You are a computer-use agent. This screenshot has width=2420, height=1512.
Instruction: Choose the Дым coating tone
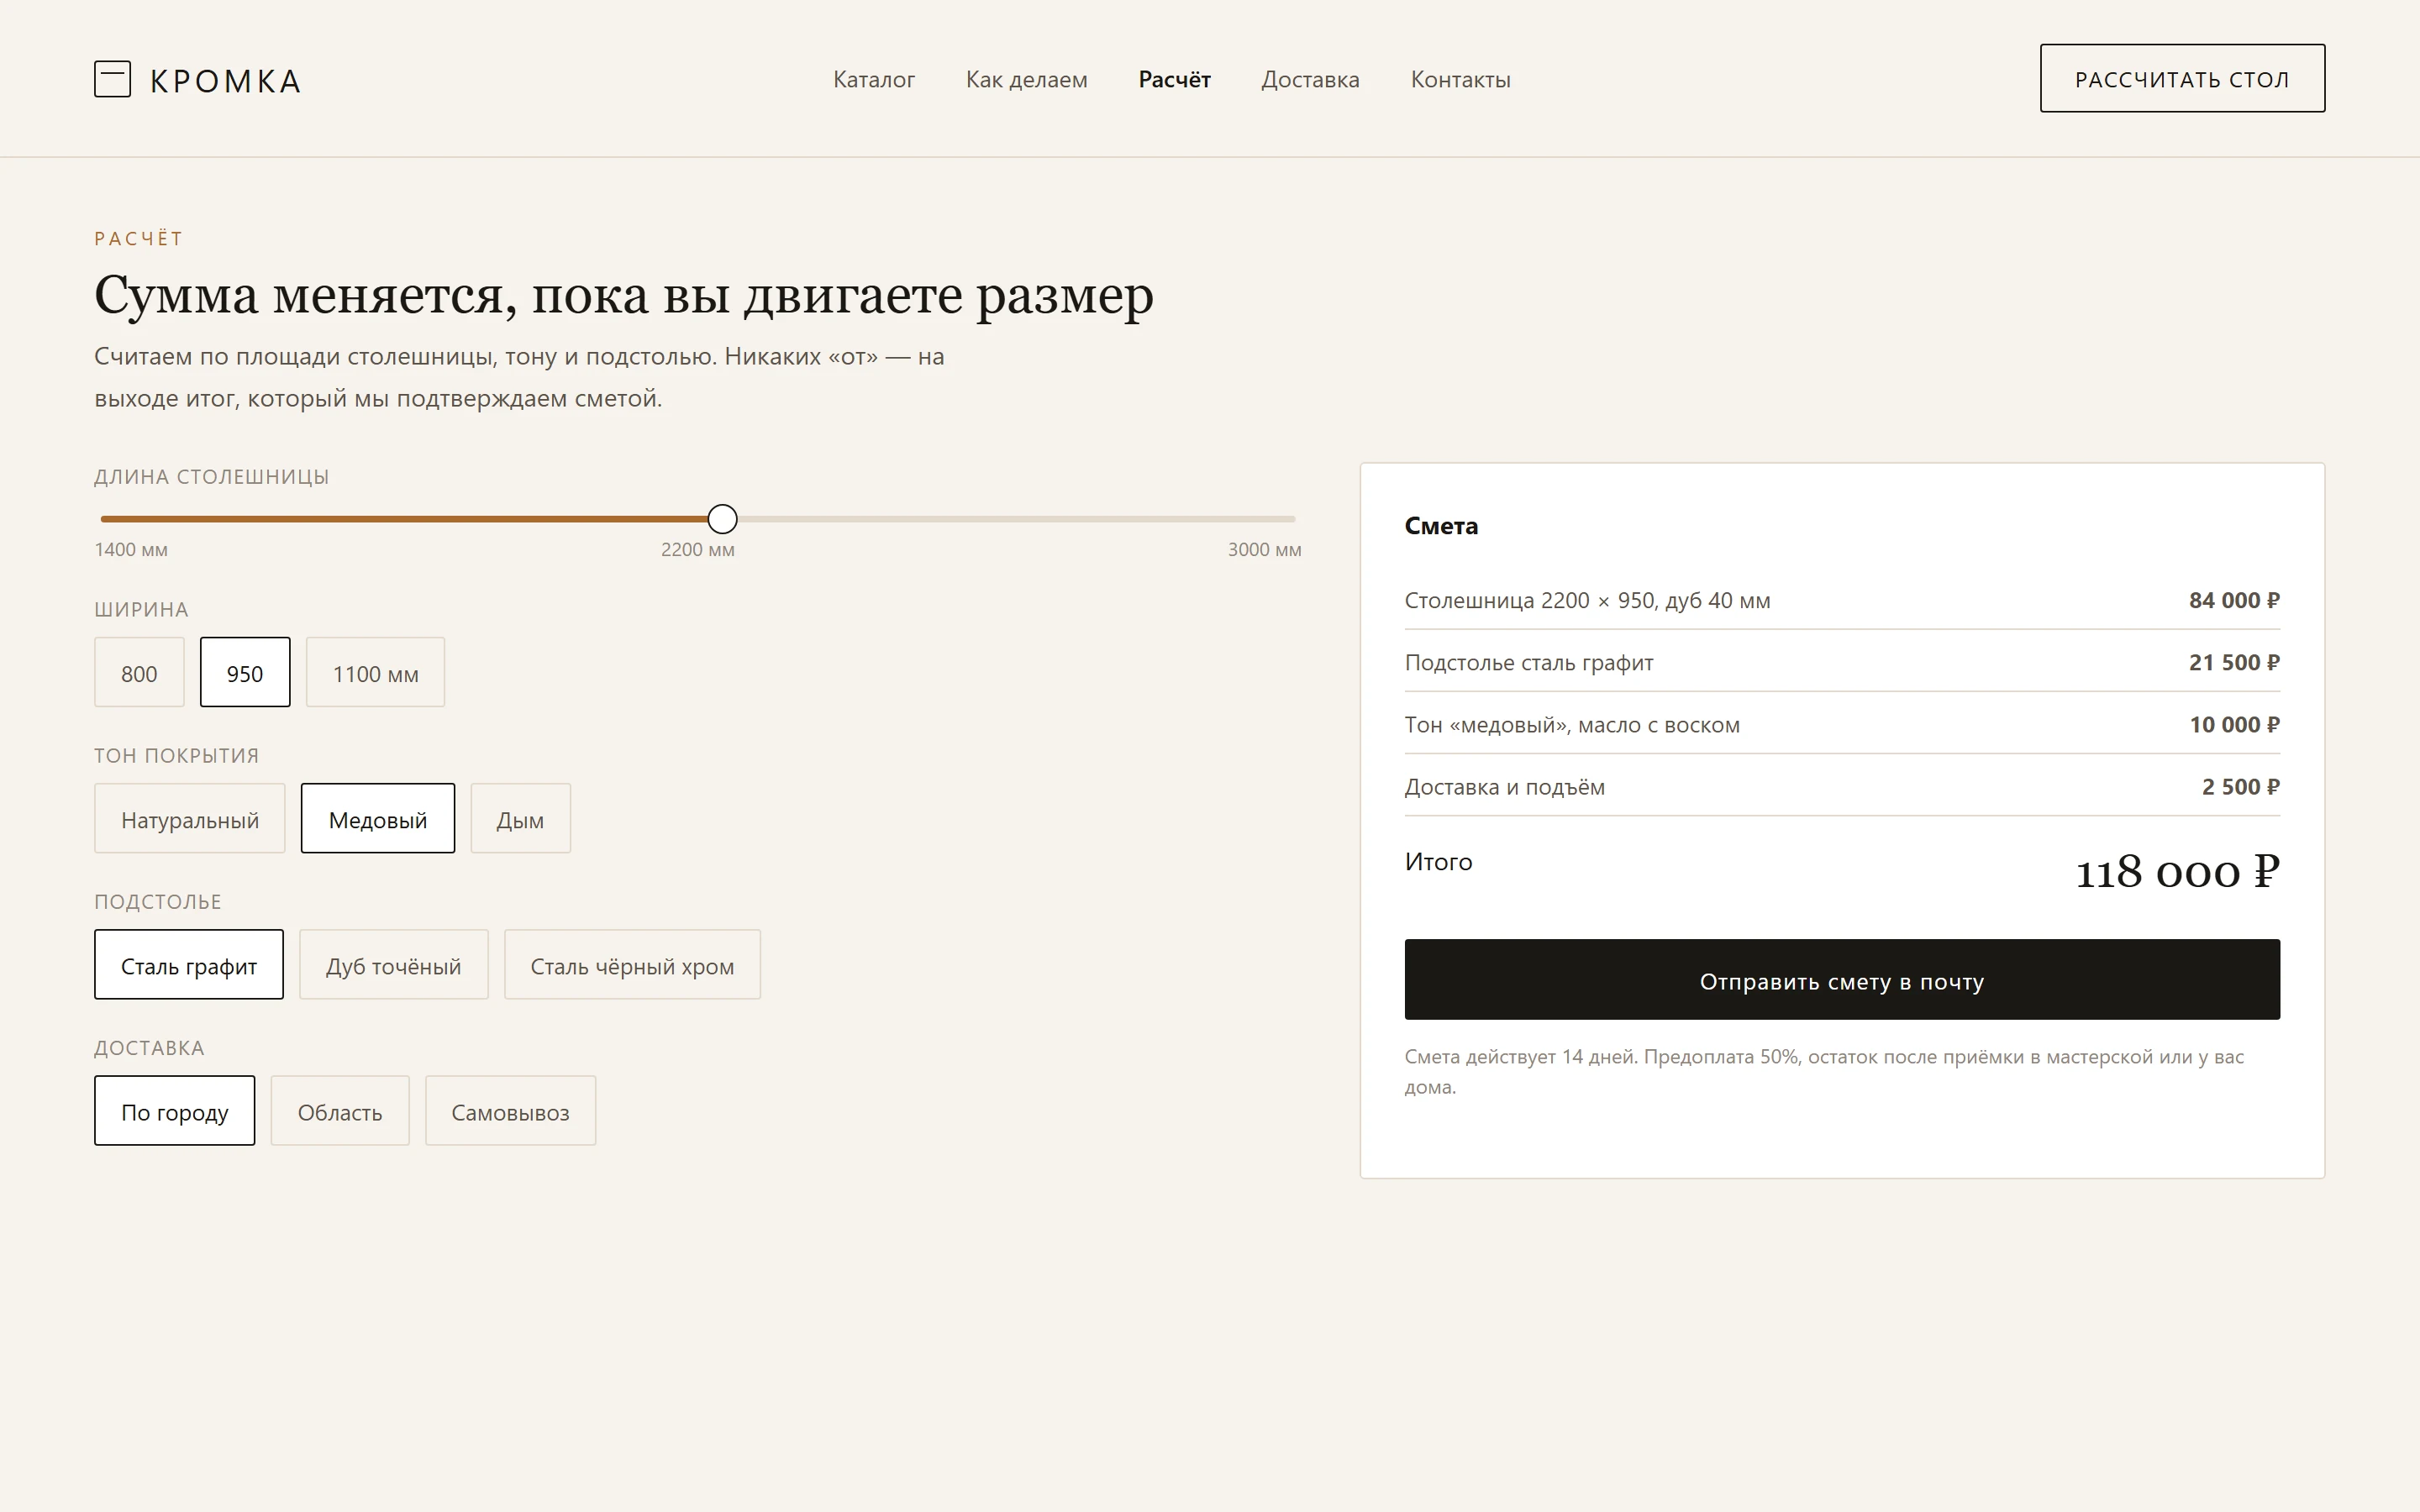[520, 818]
